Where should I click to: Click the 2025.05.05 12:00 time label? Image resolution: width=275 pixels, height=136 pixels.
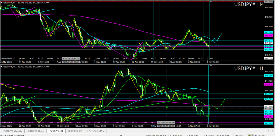point(166,126)
